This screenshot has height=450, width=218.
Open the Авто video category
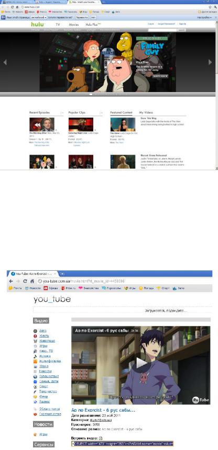pos(43,331)
